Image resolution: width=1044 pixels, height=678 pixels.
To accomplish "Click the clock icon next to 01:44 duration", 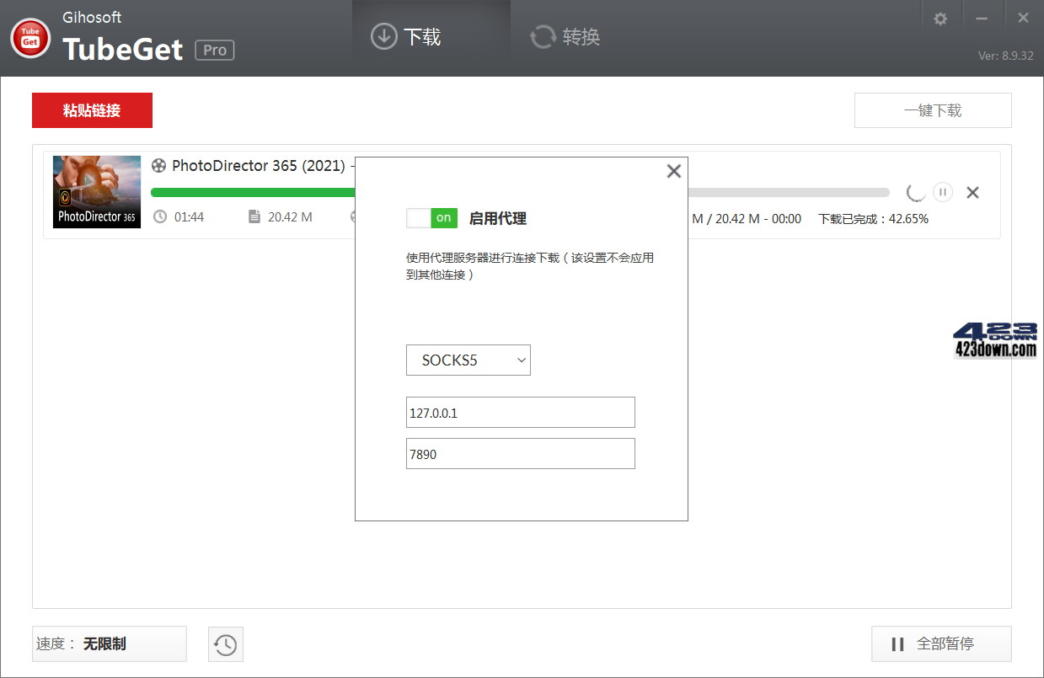I will point(160,216).
